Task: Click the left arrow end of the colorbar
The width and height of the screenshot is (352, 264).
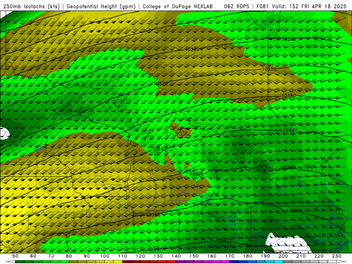Action: (11, 262)
